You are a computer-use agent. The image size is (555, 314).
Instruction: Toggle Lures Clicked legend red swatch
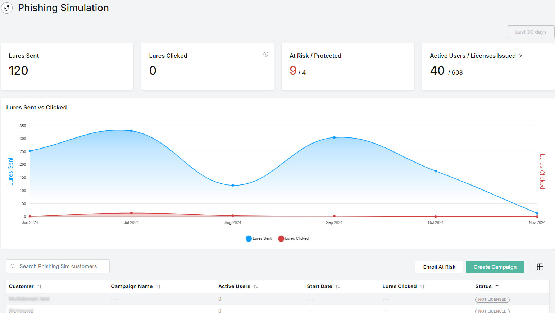point(281,239)
